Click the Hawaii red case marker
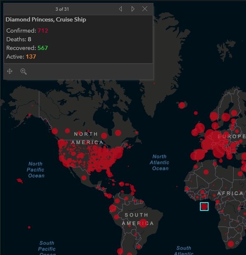This screenshot has width=246, height=255. coord(20,180)
